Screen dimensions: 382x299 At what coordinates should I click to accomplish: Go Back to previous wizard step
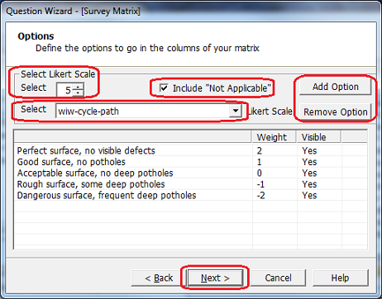click(159, 278)
